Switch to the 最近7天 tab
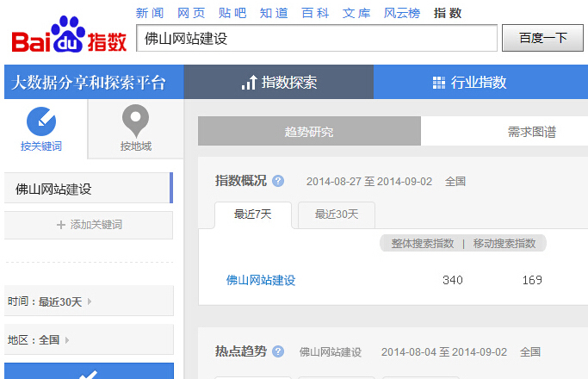The image size is (588, 379). click(x=252, y=214)
